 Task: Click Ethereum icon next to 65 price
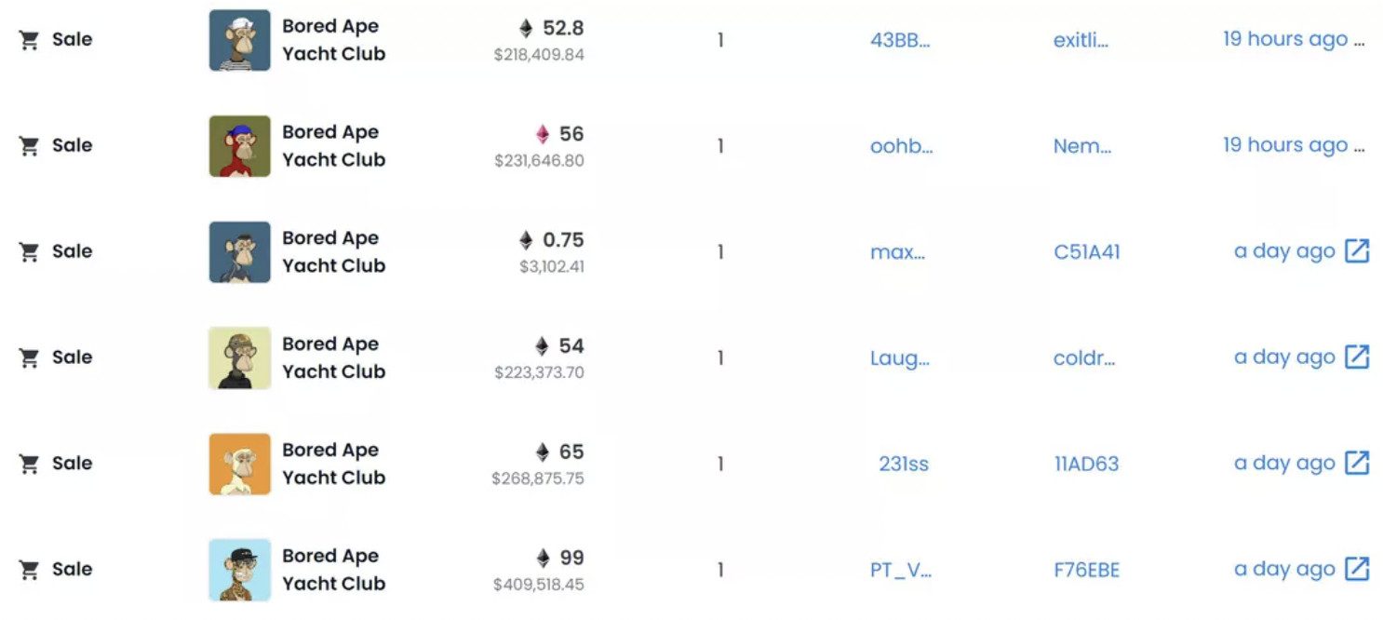pyautogui.click(x=543, y=452)
